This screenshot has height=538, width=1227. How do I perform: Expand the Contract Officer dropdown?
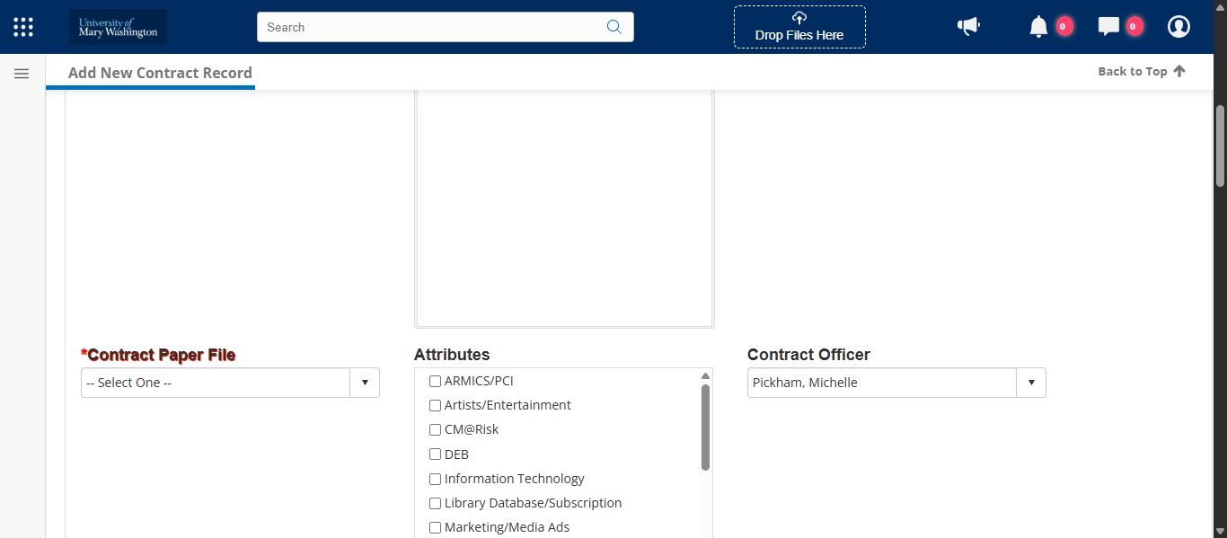pyautogui.click(x=1031, y=382)
